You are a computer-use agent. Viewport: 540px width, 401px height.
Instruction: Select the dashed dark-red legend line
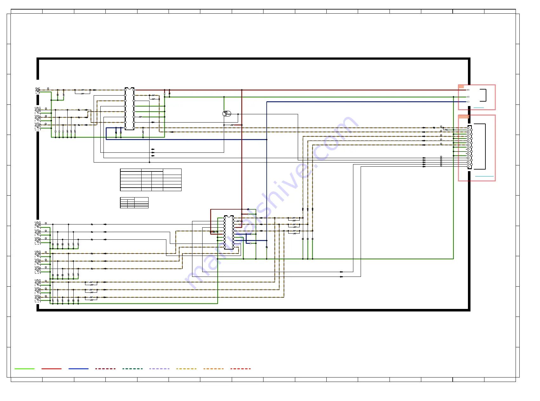pyautogui.click(x=105, y=369)
